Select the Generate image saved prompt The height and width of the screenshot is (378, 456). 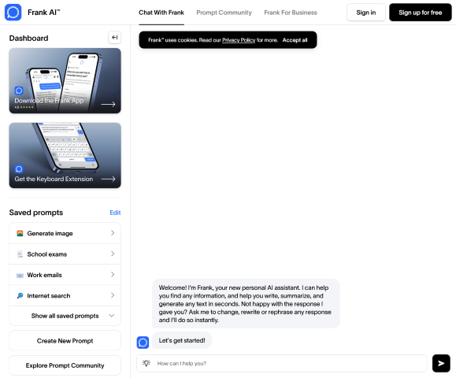[65, 233]
